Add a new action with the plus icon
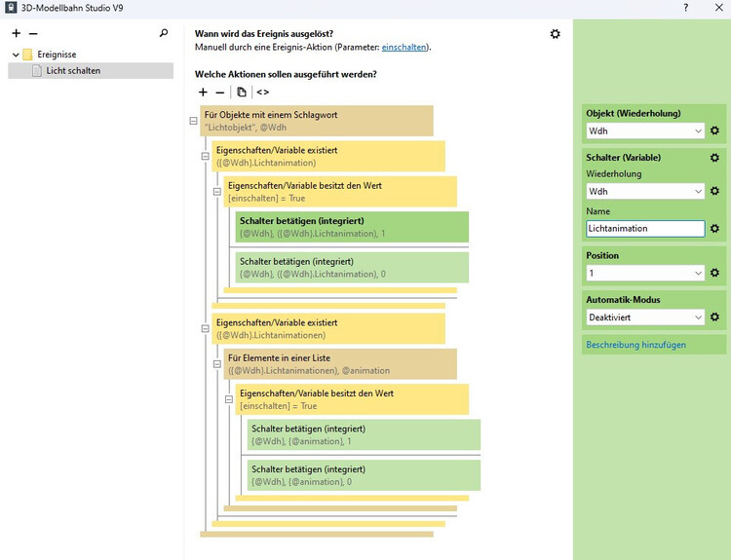 click(x=203, y=92)
